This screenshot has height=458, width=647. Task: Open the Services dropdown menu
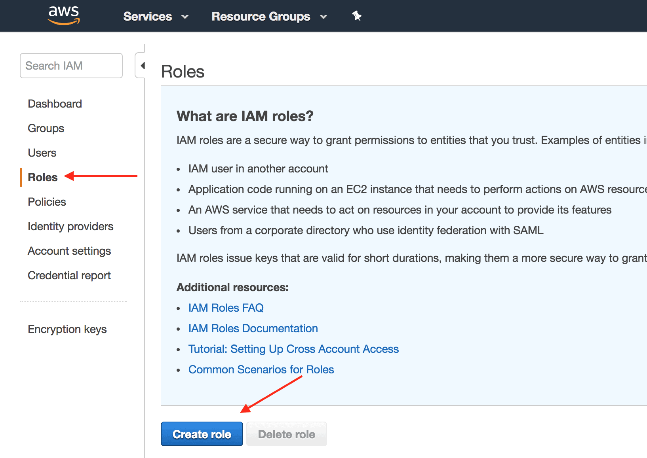click(x=156, y=16)
